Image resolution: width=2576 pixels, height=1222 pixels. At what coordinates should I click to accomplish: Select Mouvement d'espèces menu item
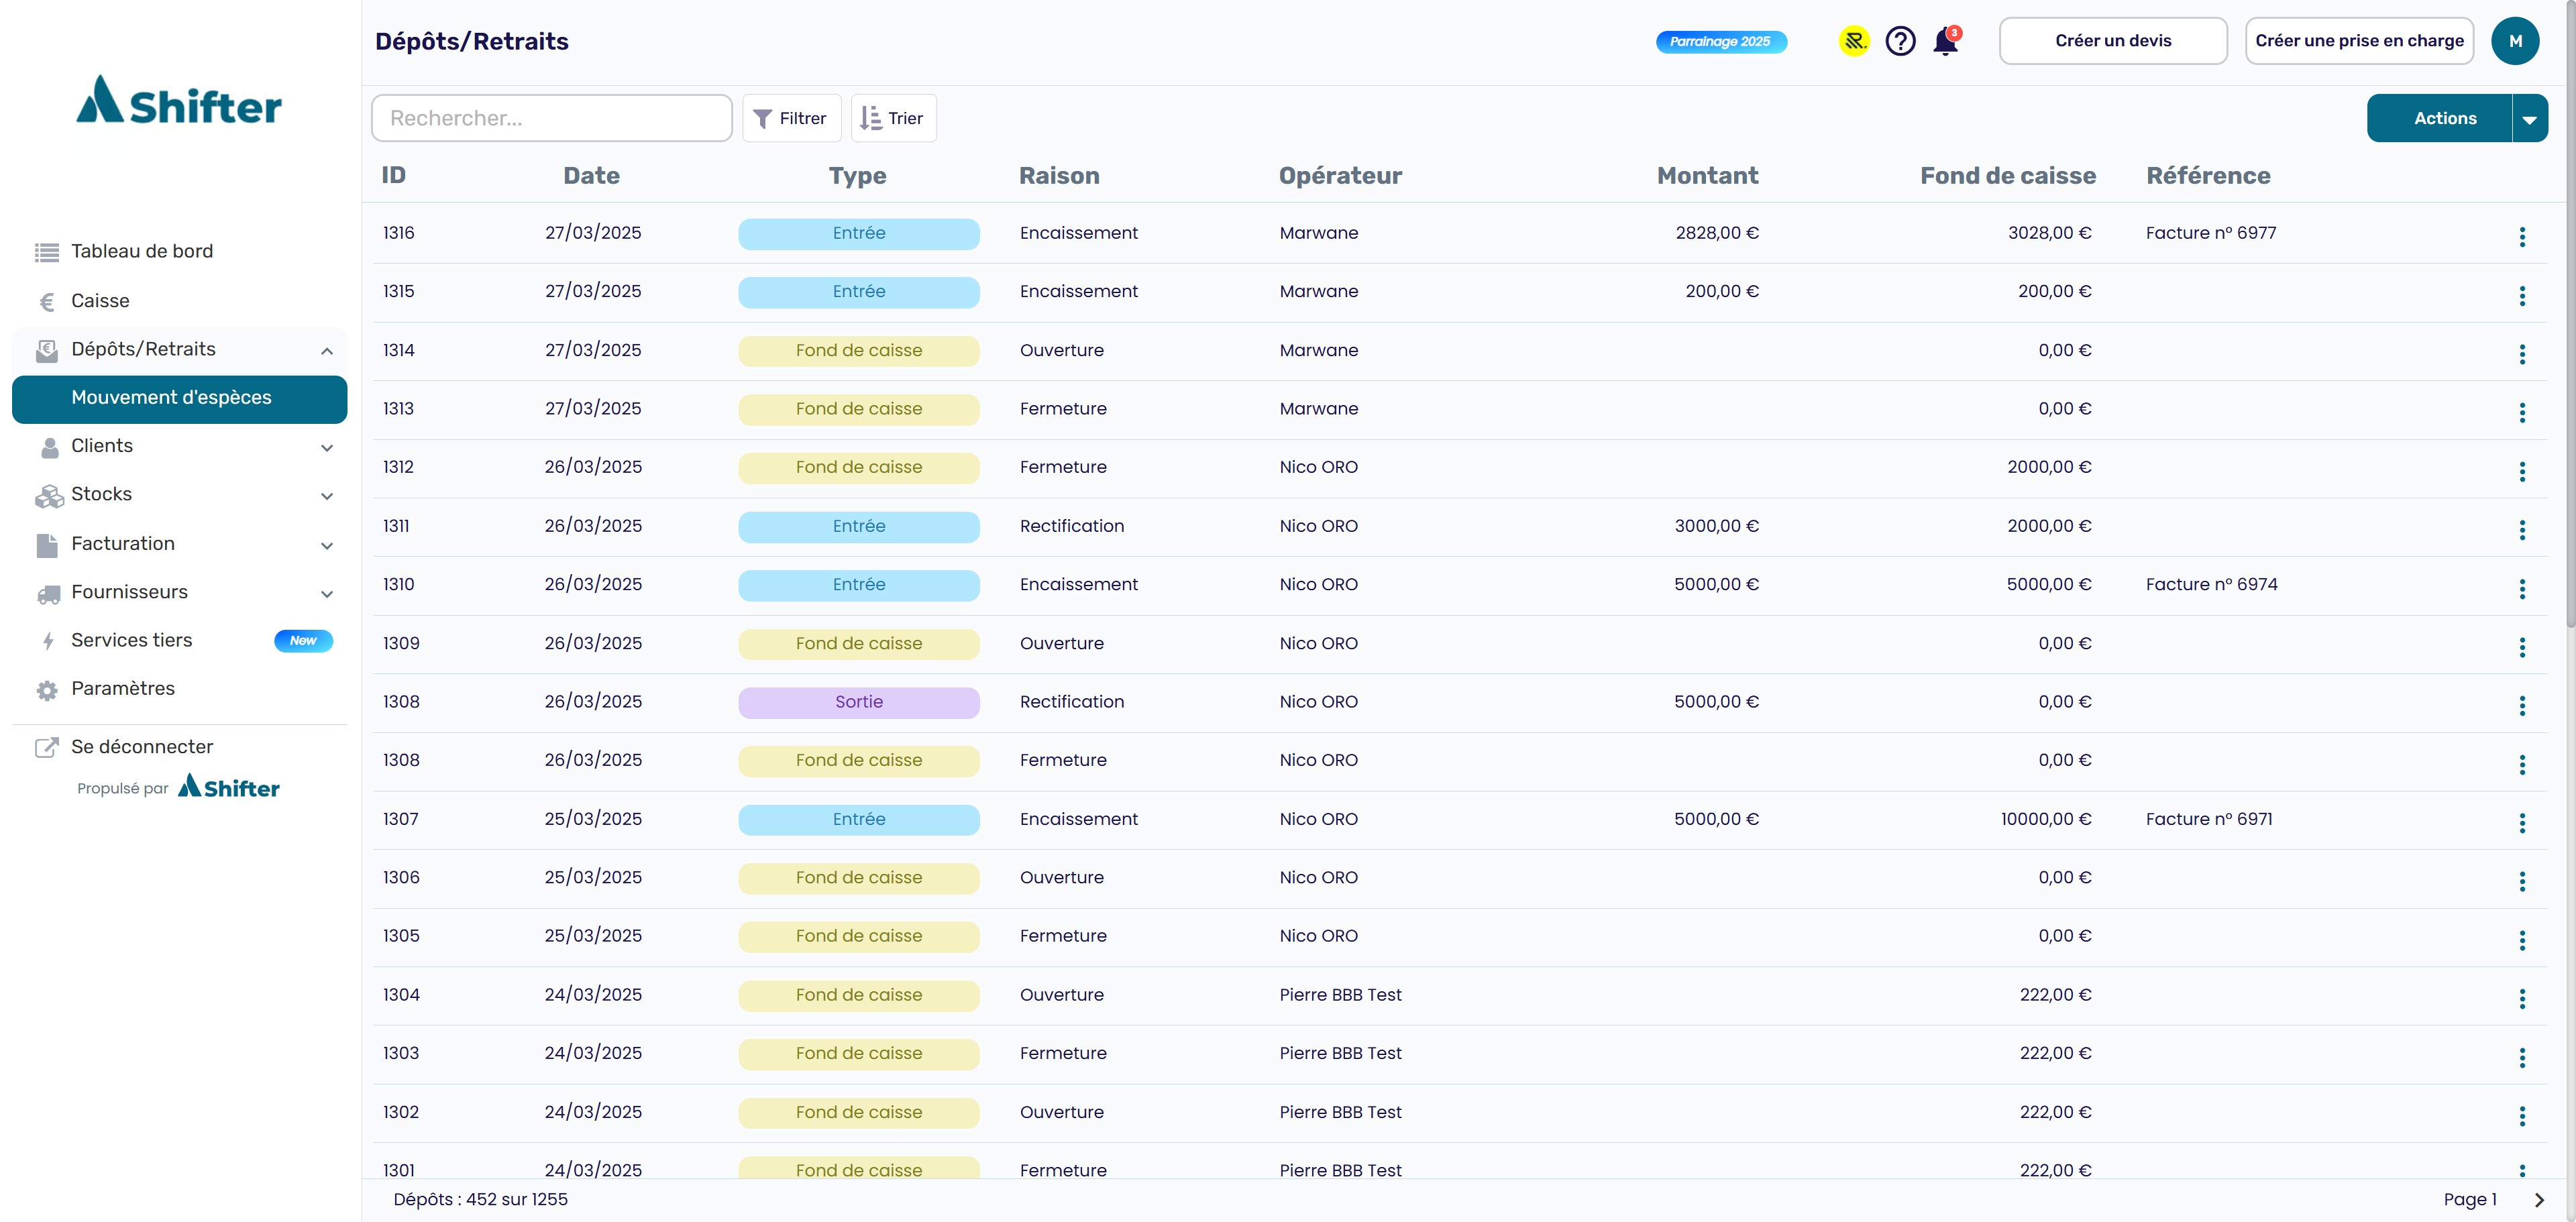point(180,399)
